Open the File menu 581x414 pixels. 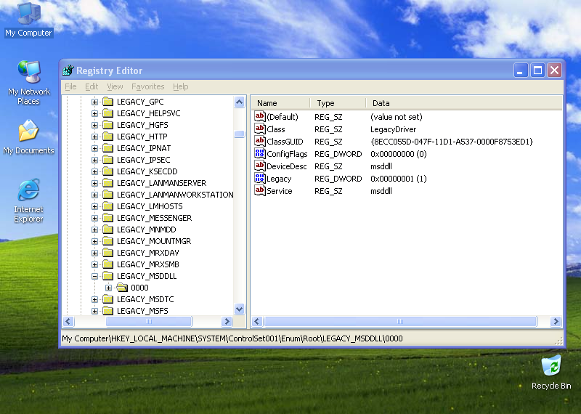[x=70, y=86]
